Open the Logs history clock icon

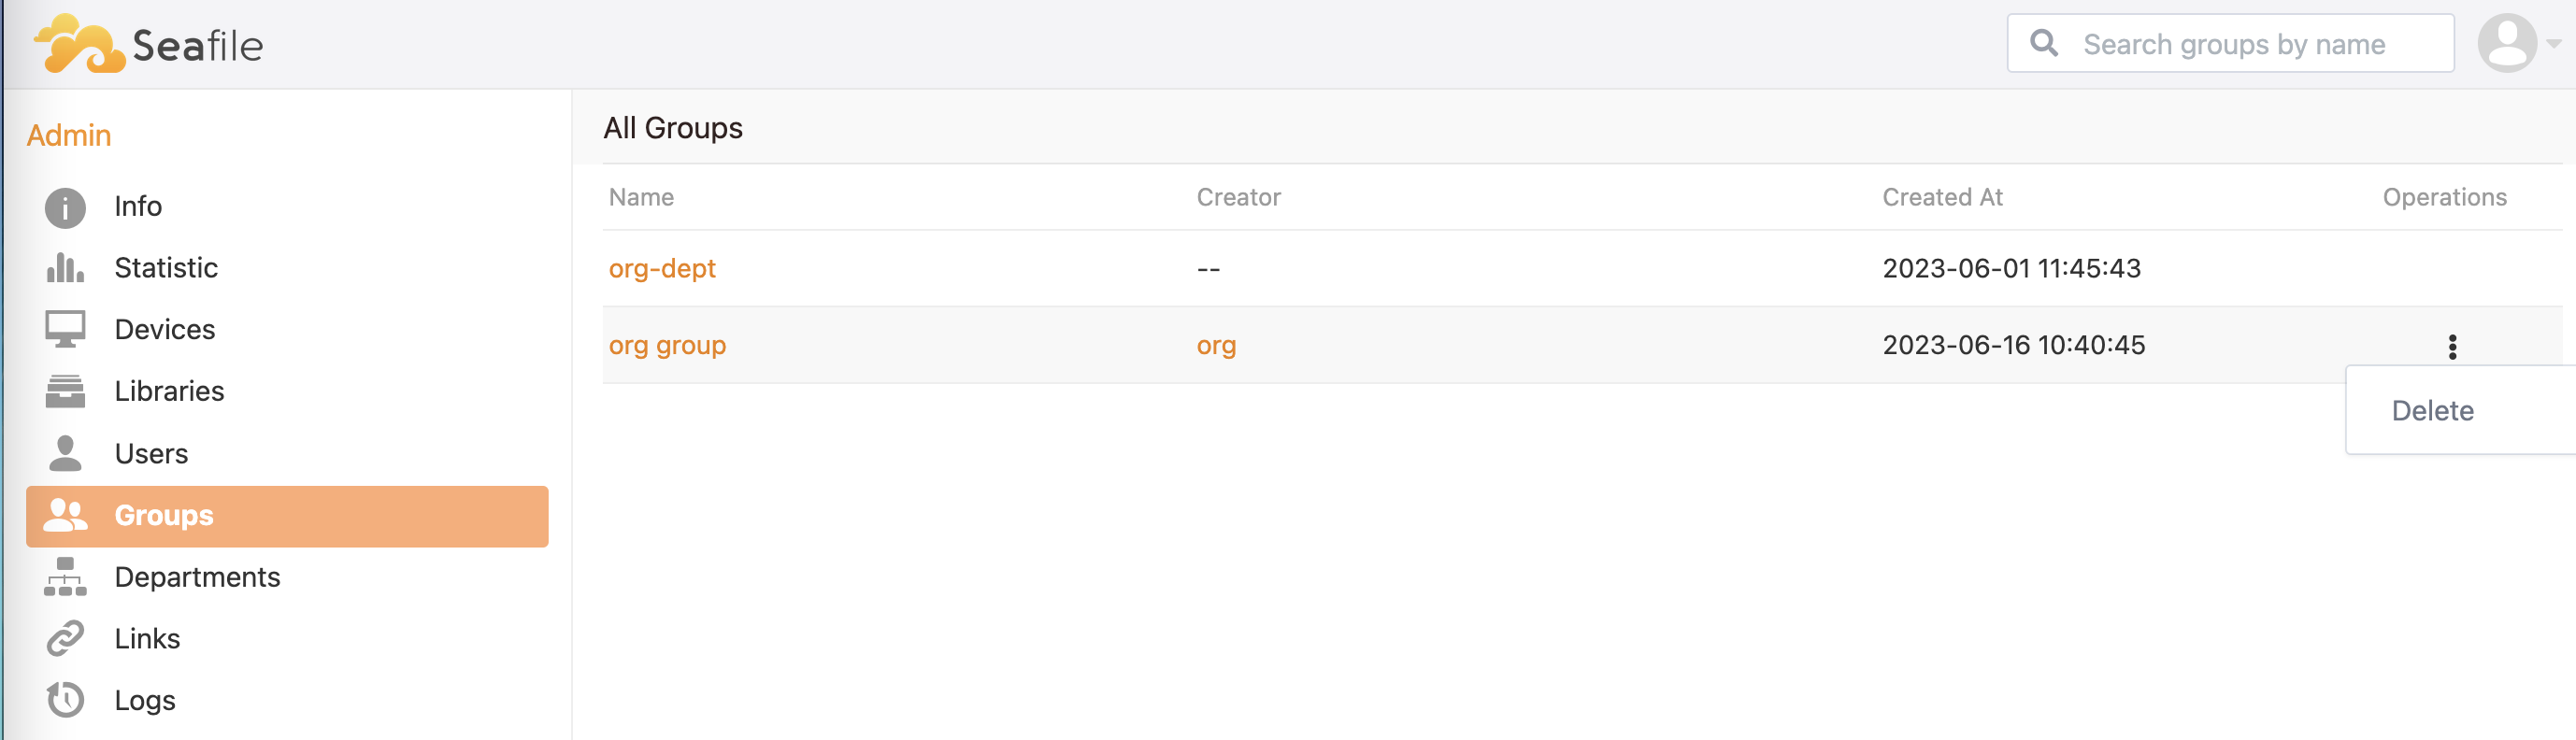[x=65, y=699]
